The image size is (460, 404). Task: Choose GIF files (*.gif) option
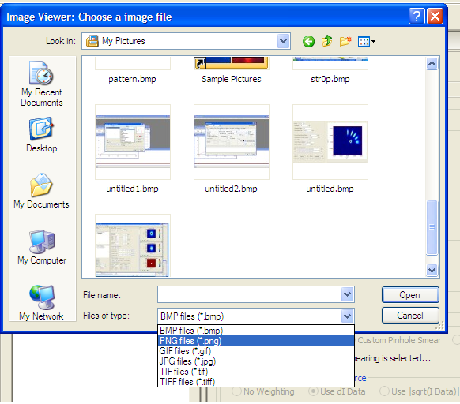click(x=256, y=351)
